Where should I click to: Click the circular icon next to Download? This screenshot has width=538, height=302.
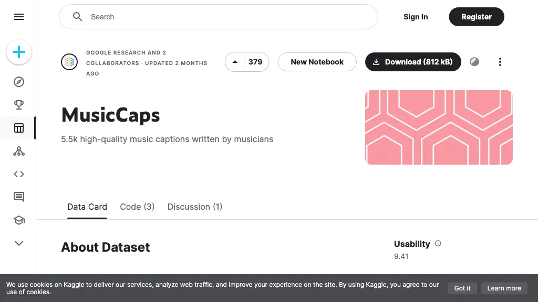point(474,62)
